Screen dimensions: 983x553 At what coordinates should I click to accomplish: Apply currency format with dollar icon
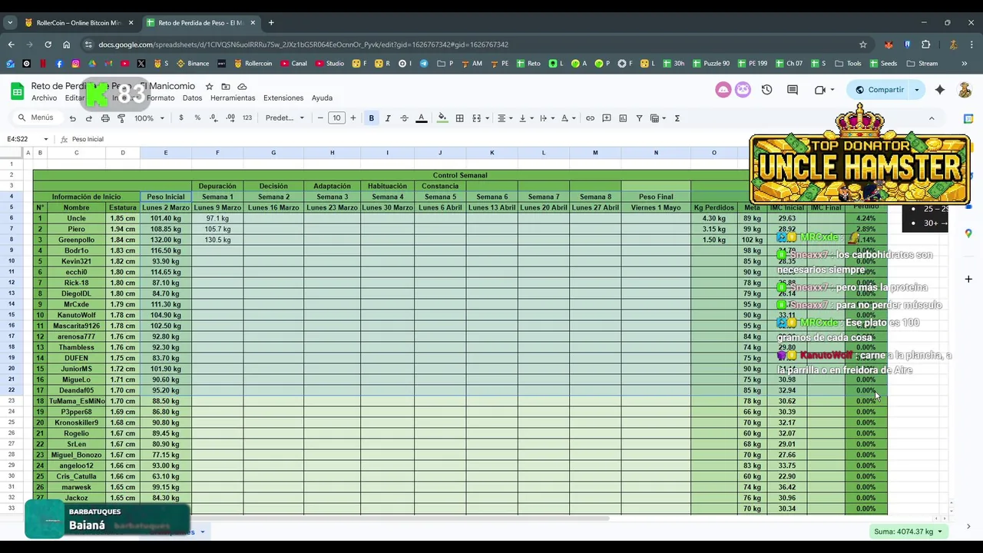pos(181,118)
